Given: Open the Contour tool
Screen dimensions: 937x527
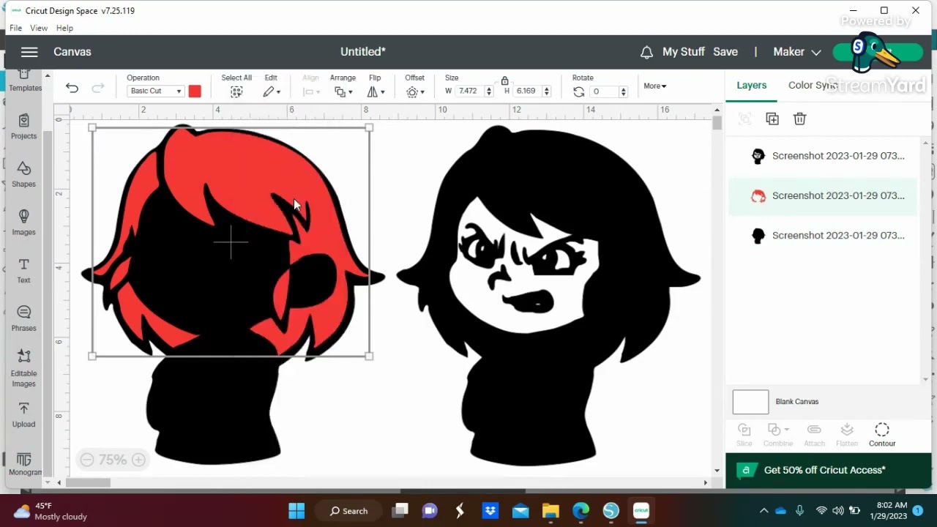Looking at the screenshot, I should (882, 435).
